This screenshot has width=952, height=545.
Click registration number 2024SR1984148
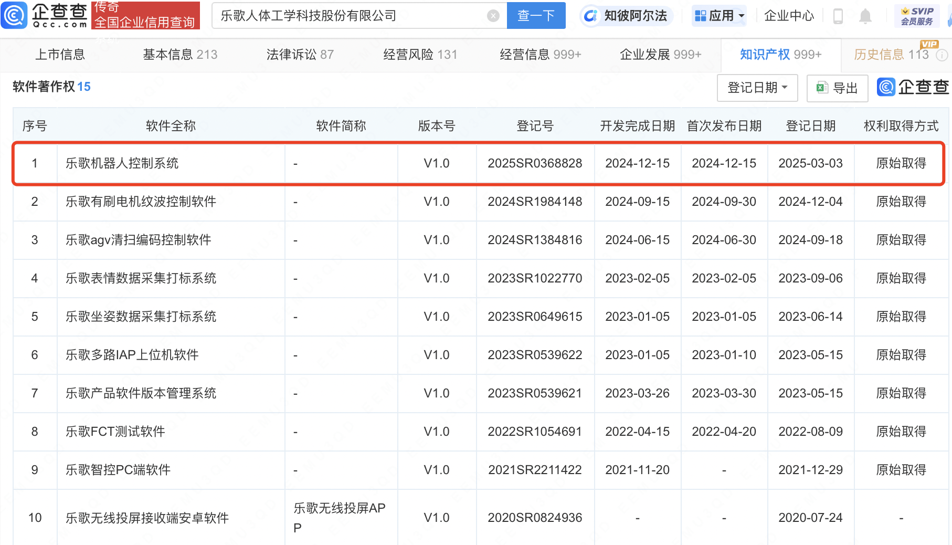[x=535, y=202]
